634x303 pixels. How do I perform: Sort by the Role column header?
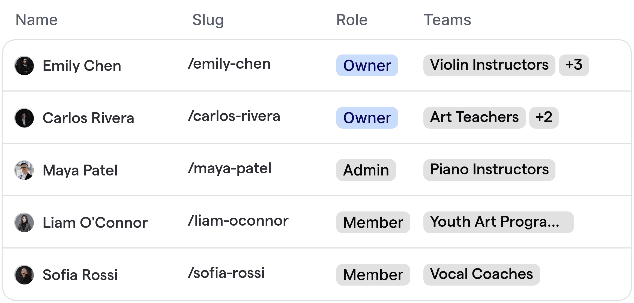point(352,20)
